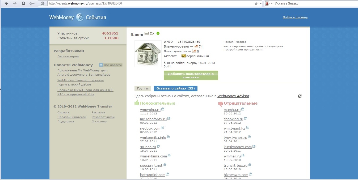Open the chpoking.ru negative review link

233,119
